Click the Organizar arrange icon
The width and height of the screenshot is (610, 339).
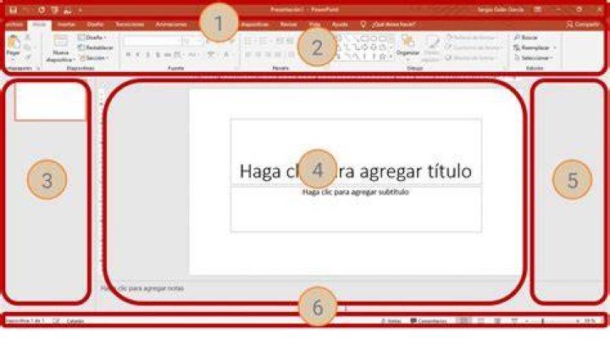(408, 41)
